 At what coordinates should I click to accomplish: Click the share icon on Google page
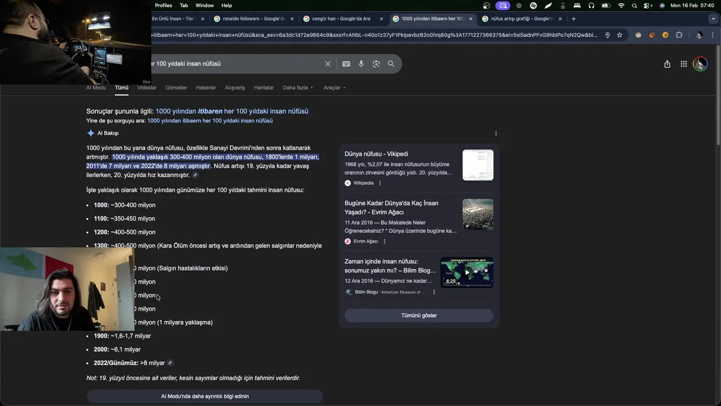click(x=667, y=64)
